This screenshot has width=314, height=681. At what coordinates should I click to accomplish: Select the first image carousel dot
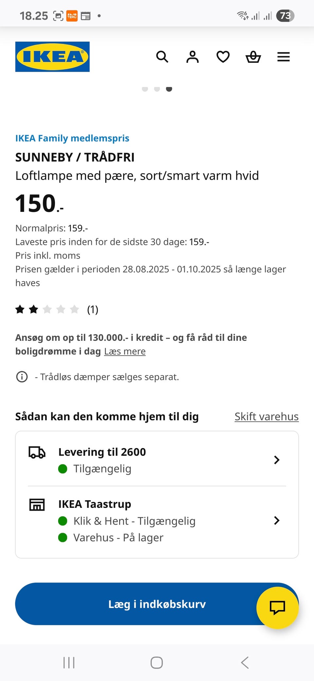145,89
